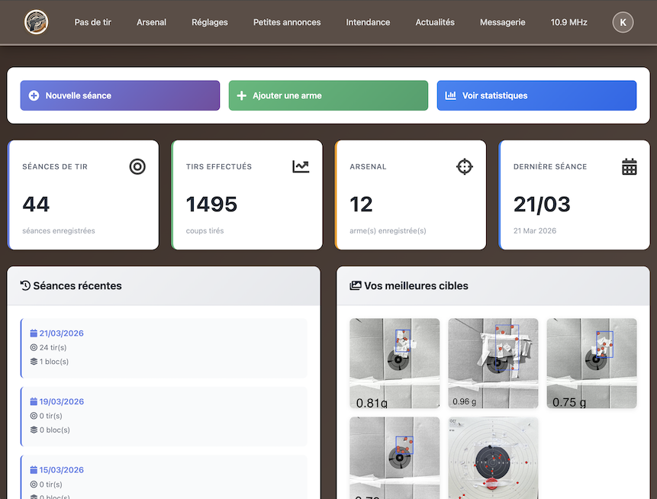Start a Nouvelle séance
The image size is (657, 499).
[x=120, y=95]
